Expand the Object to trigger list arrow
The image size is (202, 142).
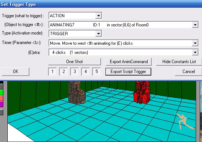tap(195, 25)
